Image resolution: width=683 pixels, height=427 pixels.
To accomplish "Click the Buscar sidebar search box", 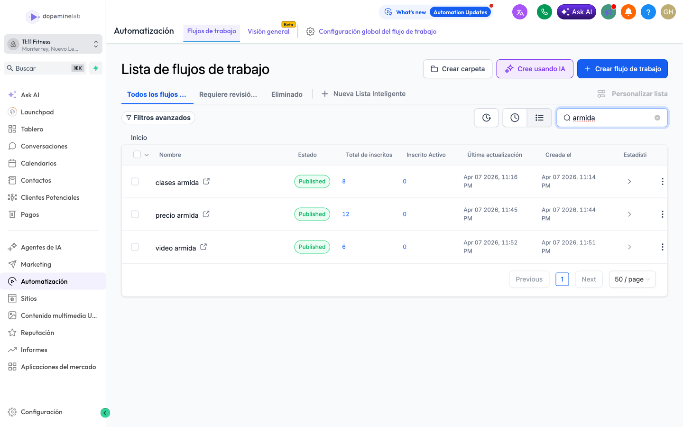I will 45,68.
